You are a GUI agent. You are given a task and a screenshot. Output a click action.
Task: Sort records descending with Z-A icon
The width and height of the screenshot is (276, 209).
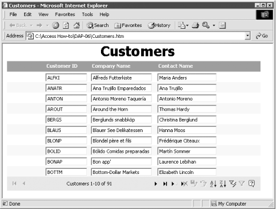(223, 184)
